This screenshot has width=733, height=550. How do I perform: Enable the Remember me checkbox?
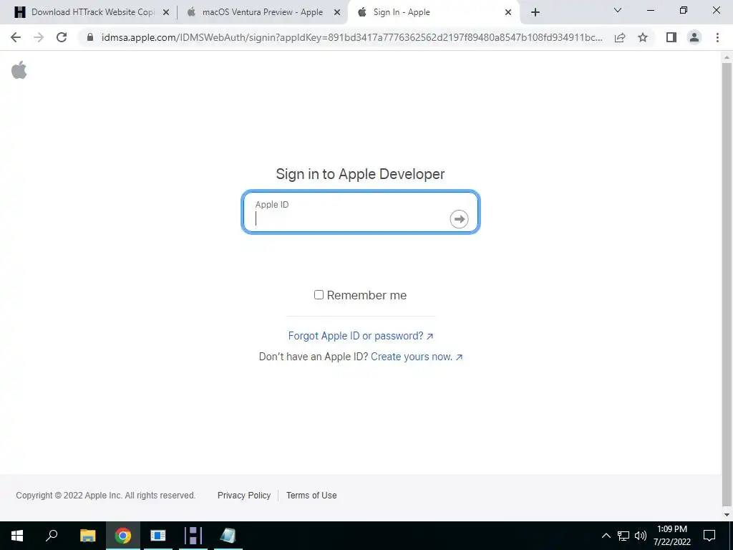(x=319, y=294)
